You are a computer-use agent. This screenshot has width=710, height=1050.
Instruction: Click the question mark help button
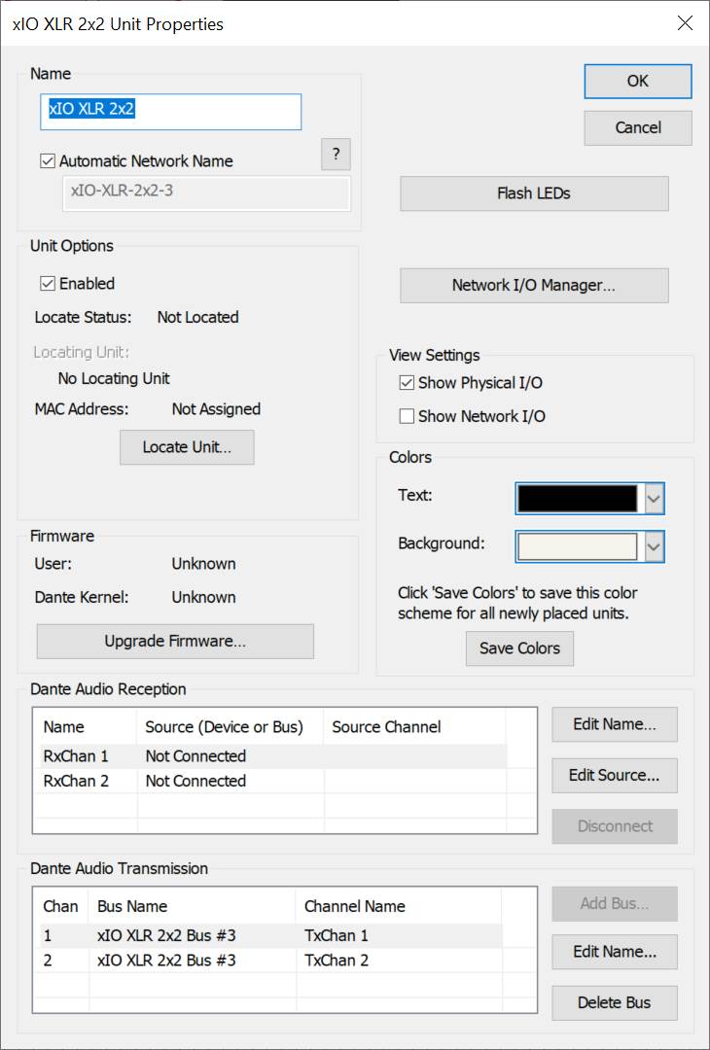click(336, 154)
